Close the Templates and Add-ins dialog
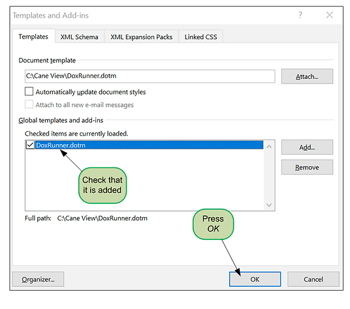 (330, 15)
